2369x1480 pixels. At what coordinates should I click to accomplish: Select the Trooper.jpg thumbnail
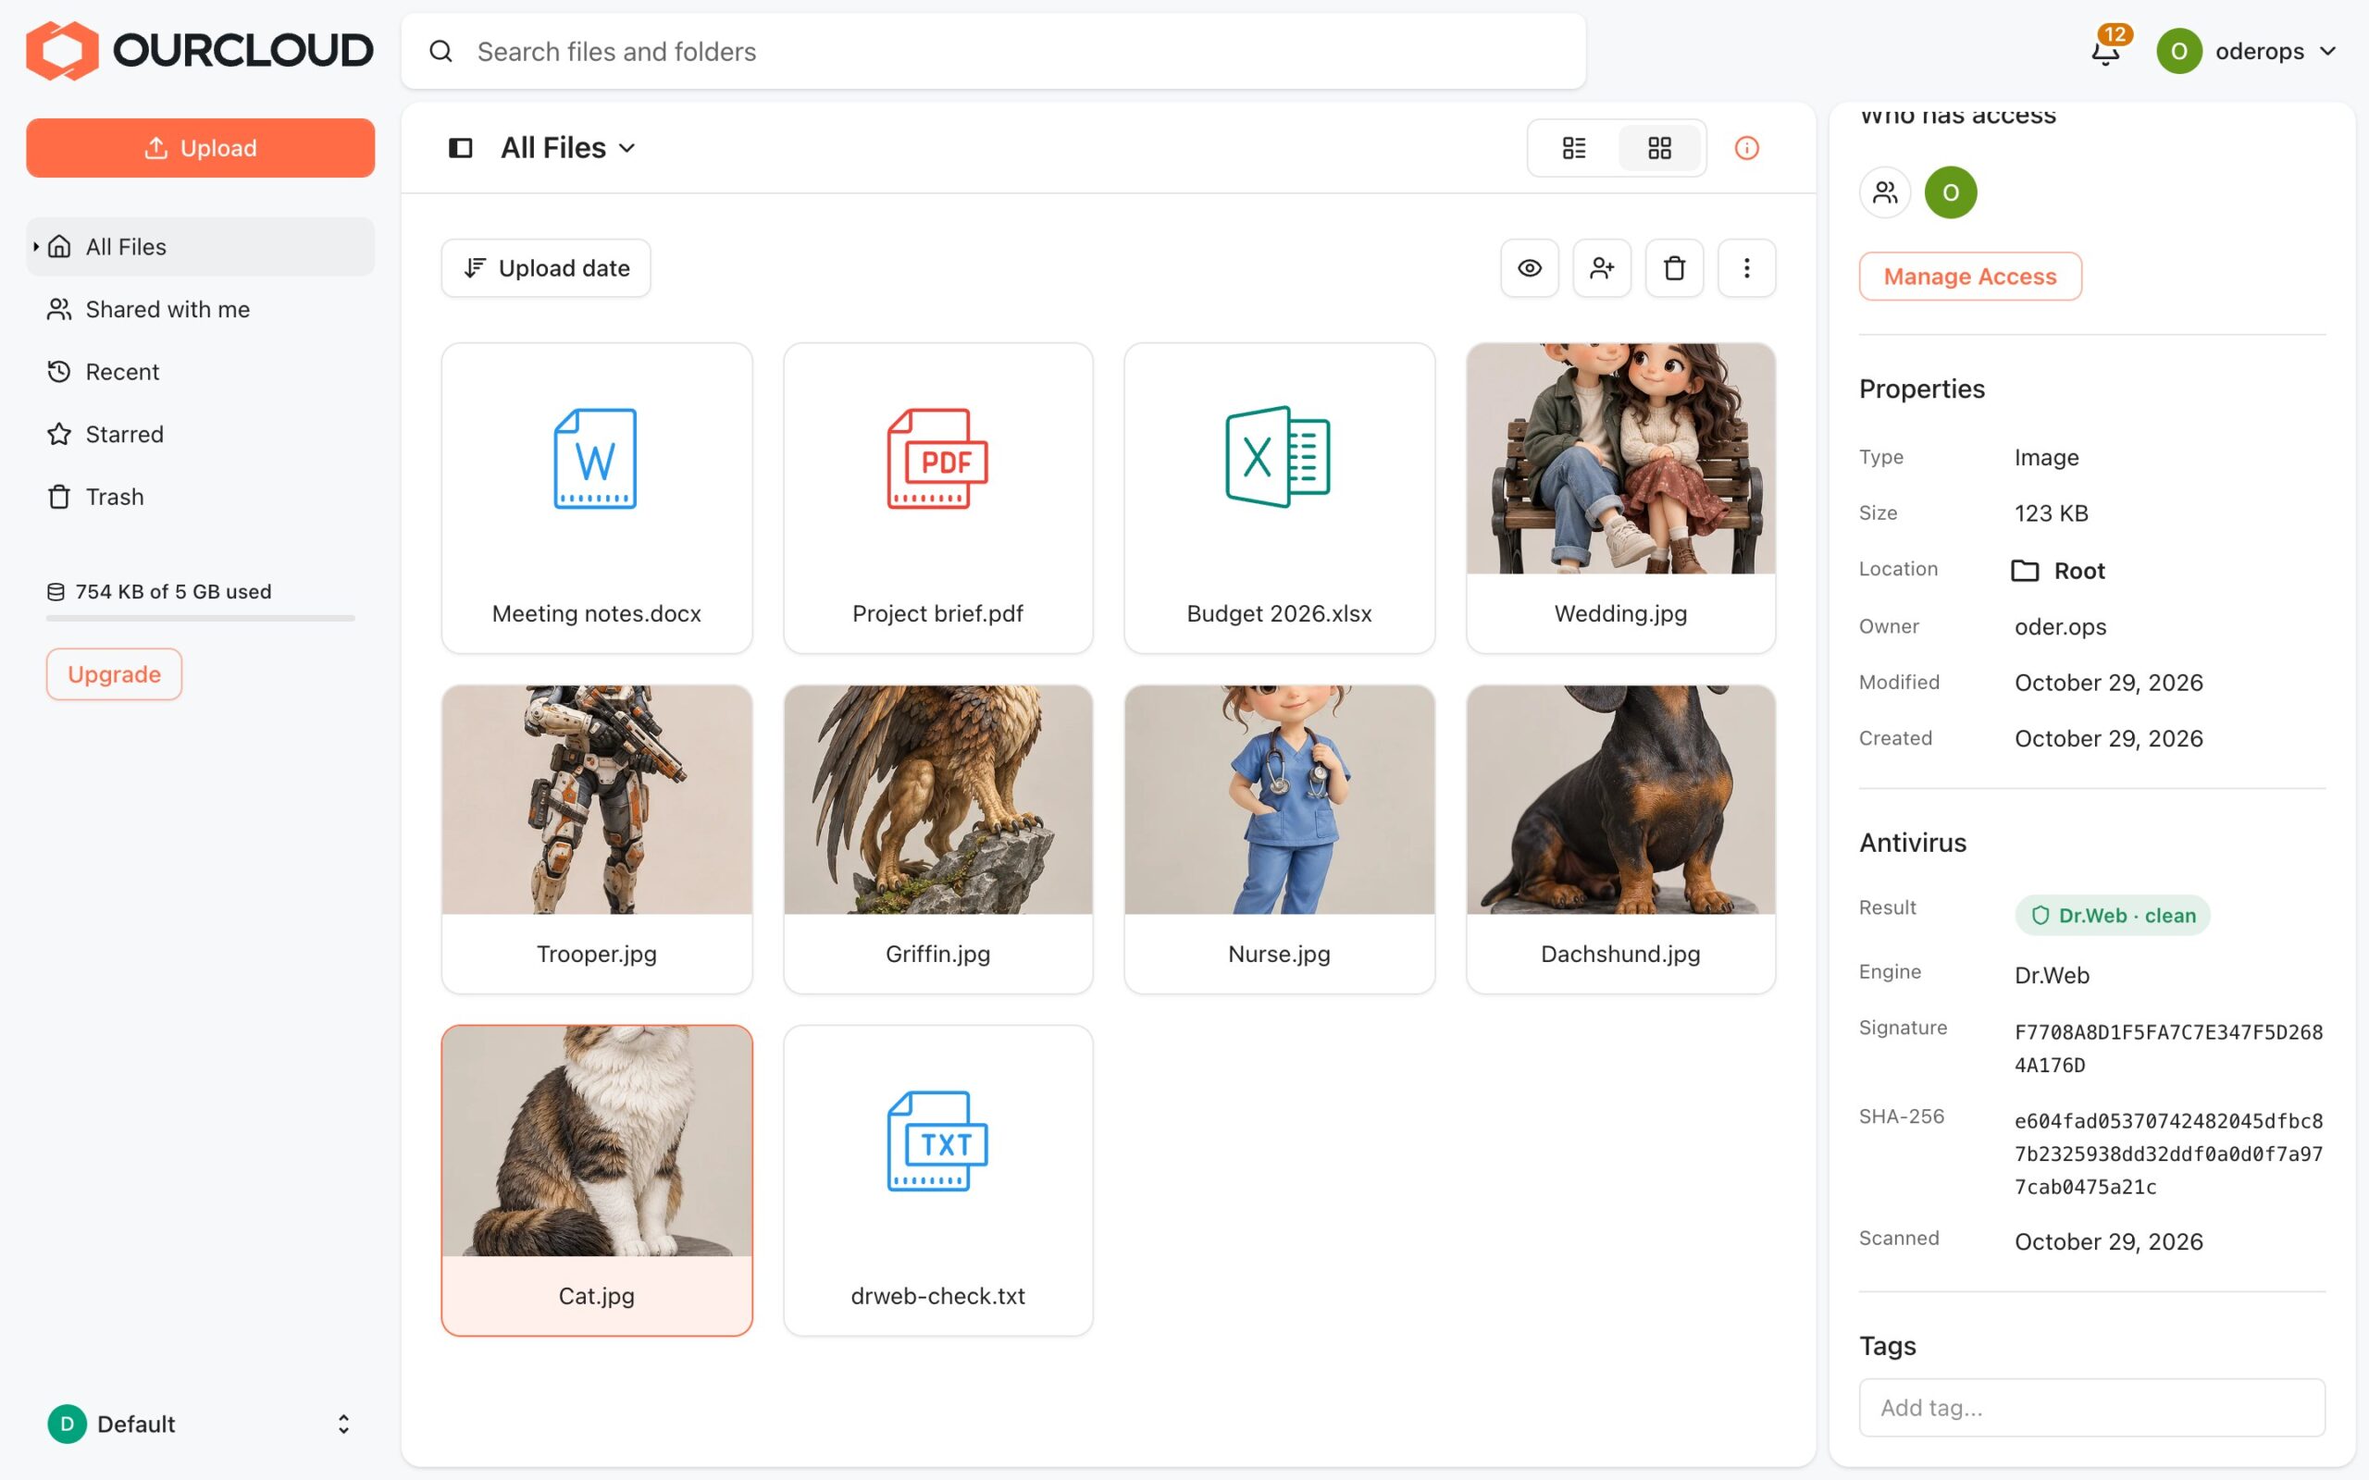597,800
